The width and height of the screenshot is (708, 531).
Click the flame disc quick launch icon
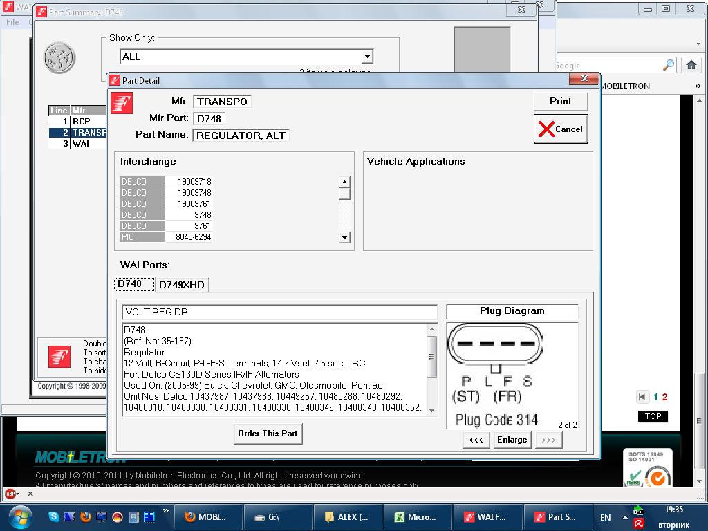[x=118, y=516]
